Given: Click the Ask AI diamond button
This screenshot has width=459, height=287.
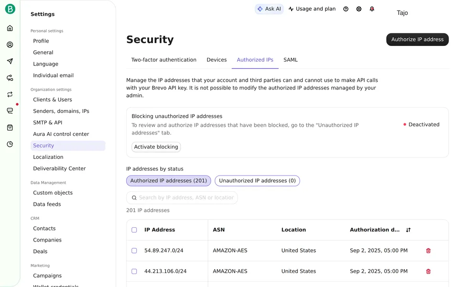Looking at the screenshot, I should pos(269,9).
